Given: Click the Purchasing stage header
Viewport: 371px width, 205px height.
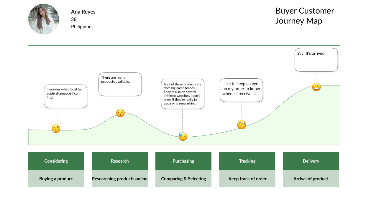Looking at the screenshot, I should 183,161.
